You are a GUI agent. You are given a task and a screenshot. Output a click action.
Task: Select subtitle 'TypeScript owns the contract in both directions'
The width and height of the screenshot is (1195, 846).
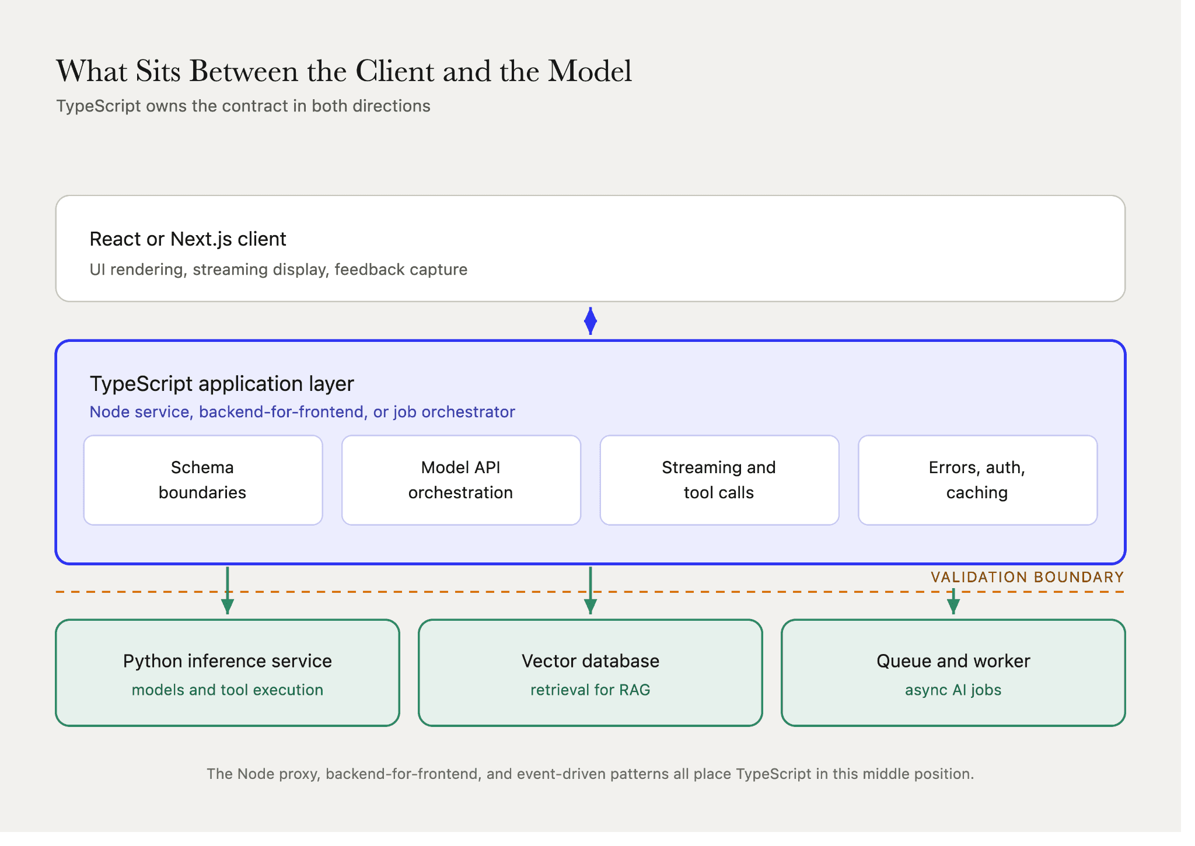pos(243,106)
